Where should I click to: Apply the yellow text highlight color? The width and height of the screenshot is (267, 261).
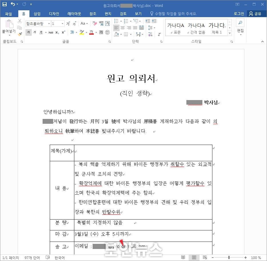click(82, 32)
